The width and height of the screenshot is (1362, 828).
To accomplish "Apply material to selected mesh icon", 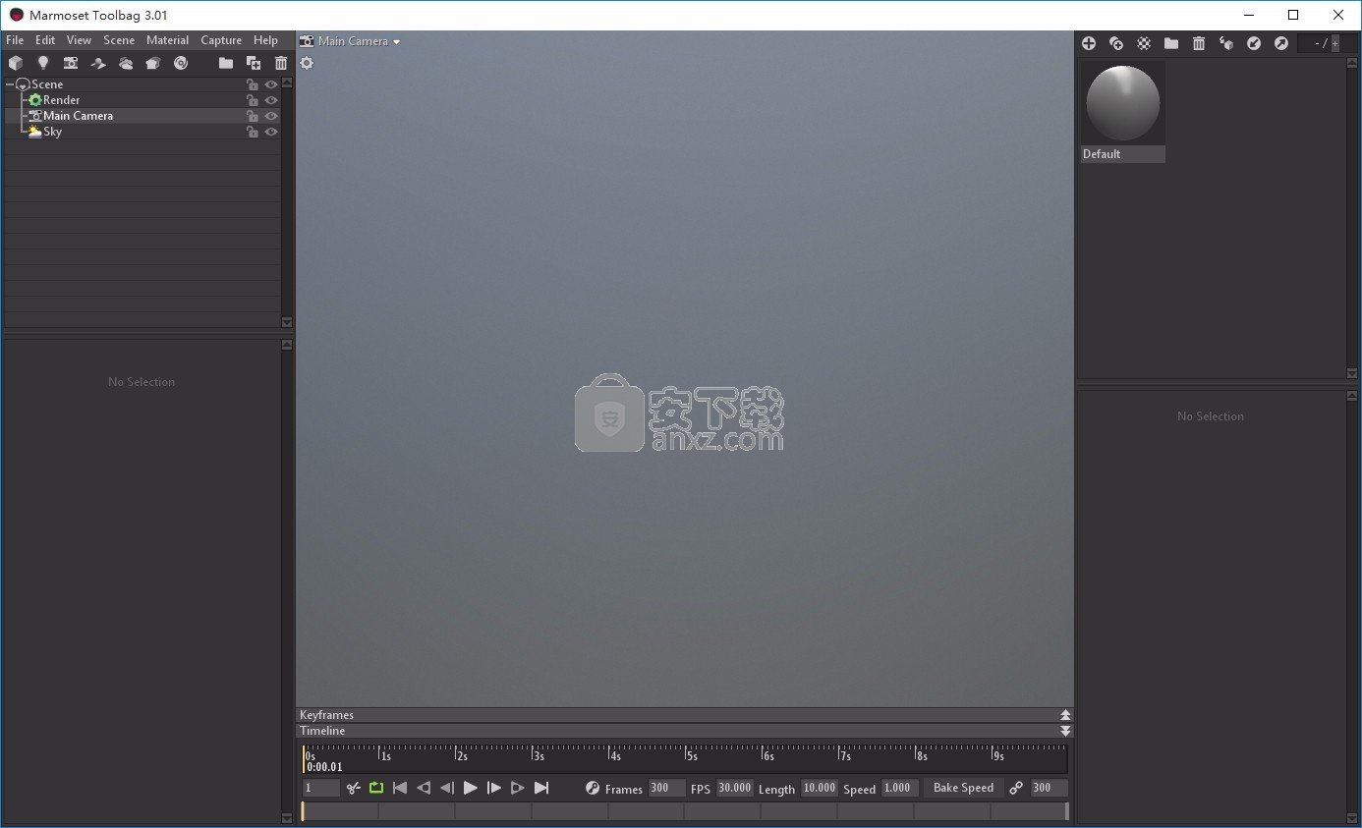I will [x=1226, y=43].
